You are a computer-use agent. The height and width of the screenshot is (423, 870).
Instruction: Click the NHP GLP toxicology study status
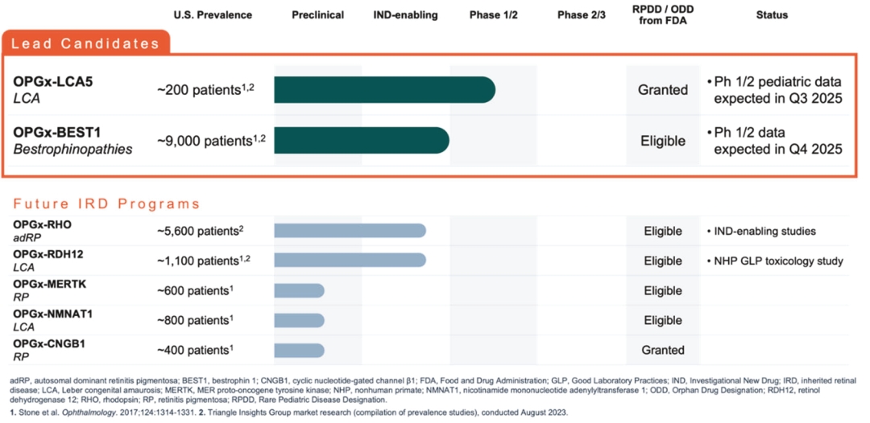pyautogui.click(x=778, y=261)
